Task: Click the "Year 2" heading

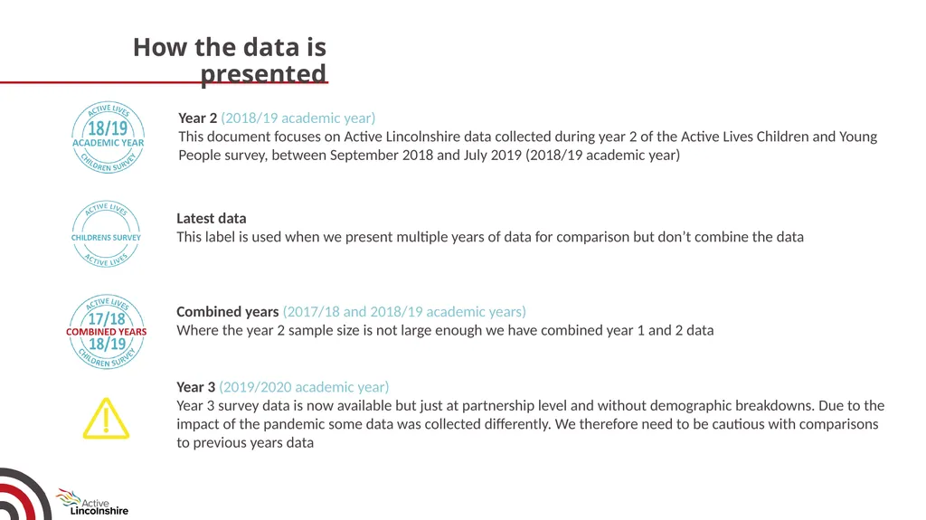Action: click(198, 118)
